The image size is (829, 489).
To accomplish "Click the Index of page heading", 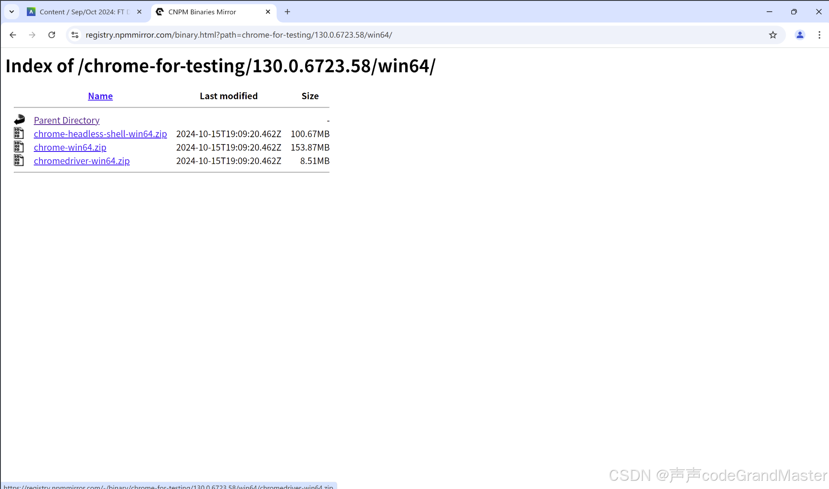I will (220, 66).
